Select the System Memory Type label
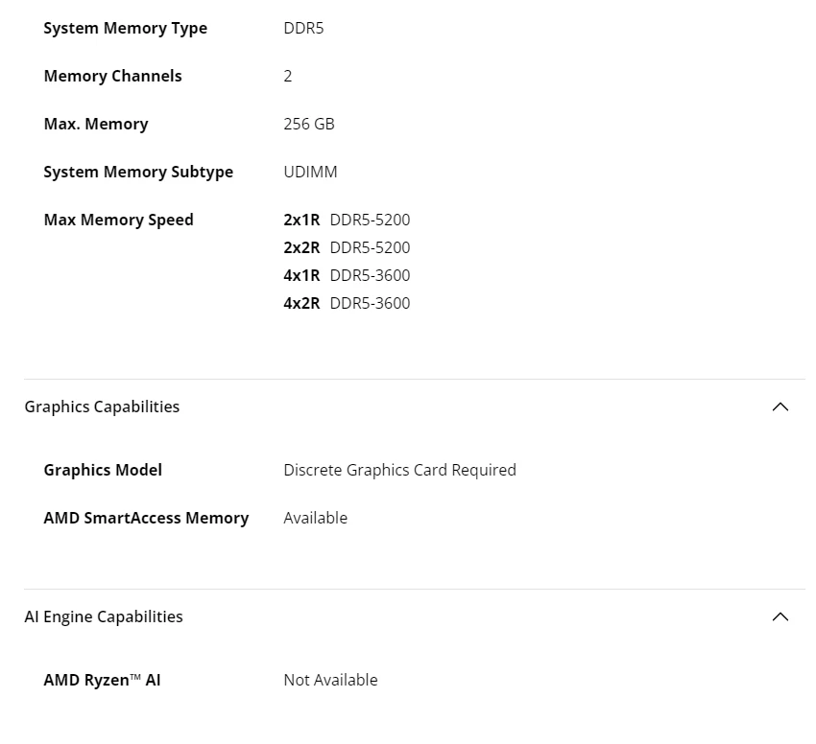Screen dimensions: 816x744 click(x=126, y=28)
